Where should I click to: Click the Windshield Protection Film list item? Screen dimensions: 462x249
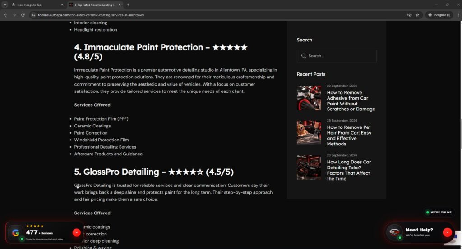coord(102,140)
